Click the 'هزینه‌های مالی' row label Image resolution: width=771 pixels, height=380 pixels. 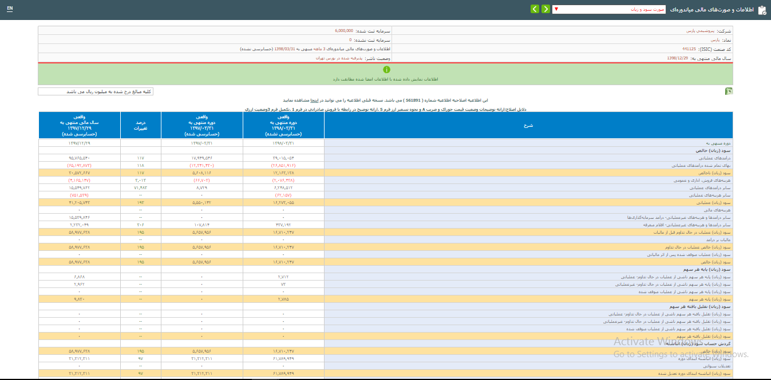tap(718, 210)
